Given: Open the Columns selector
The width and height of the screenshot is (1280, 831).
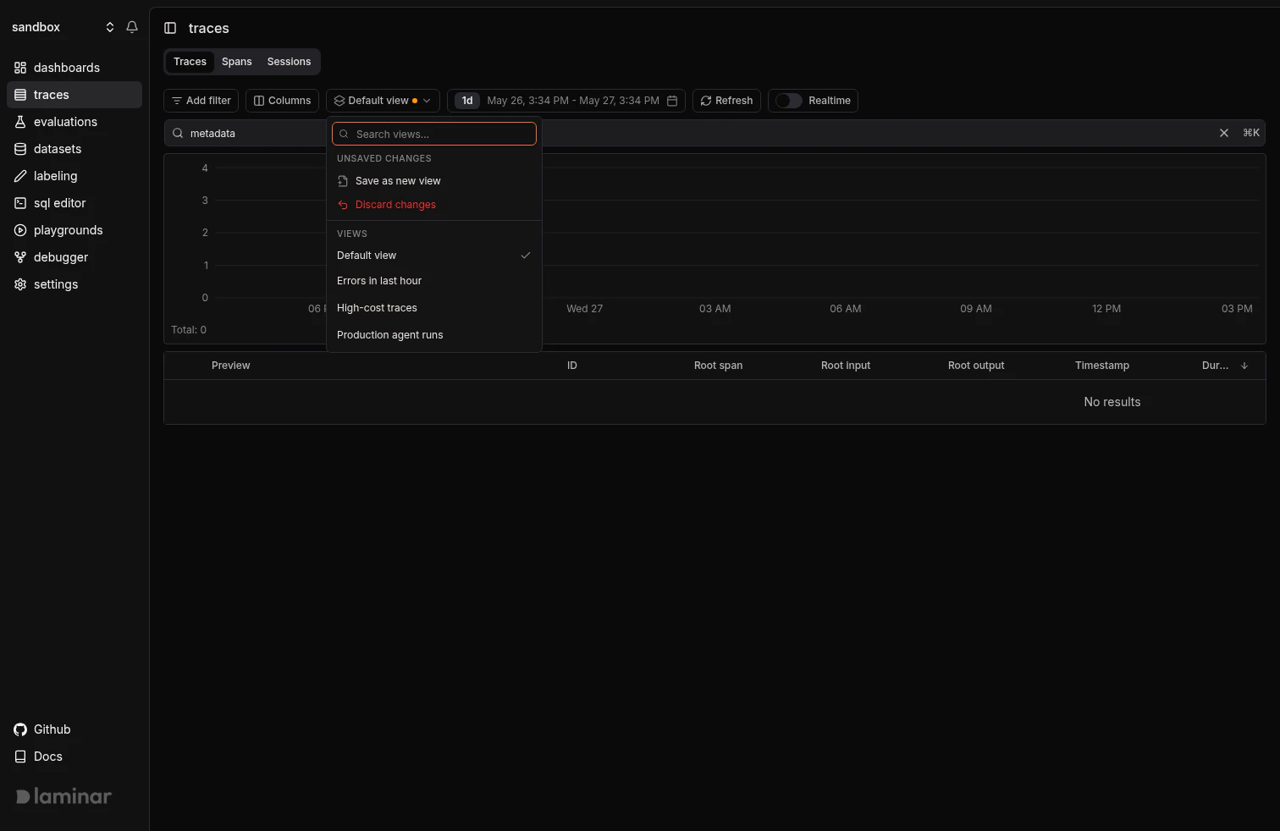Looking at the screenshot, I should [x=283, y=101].
